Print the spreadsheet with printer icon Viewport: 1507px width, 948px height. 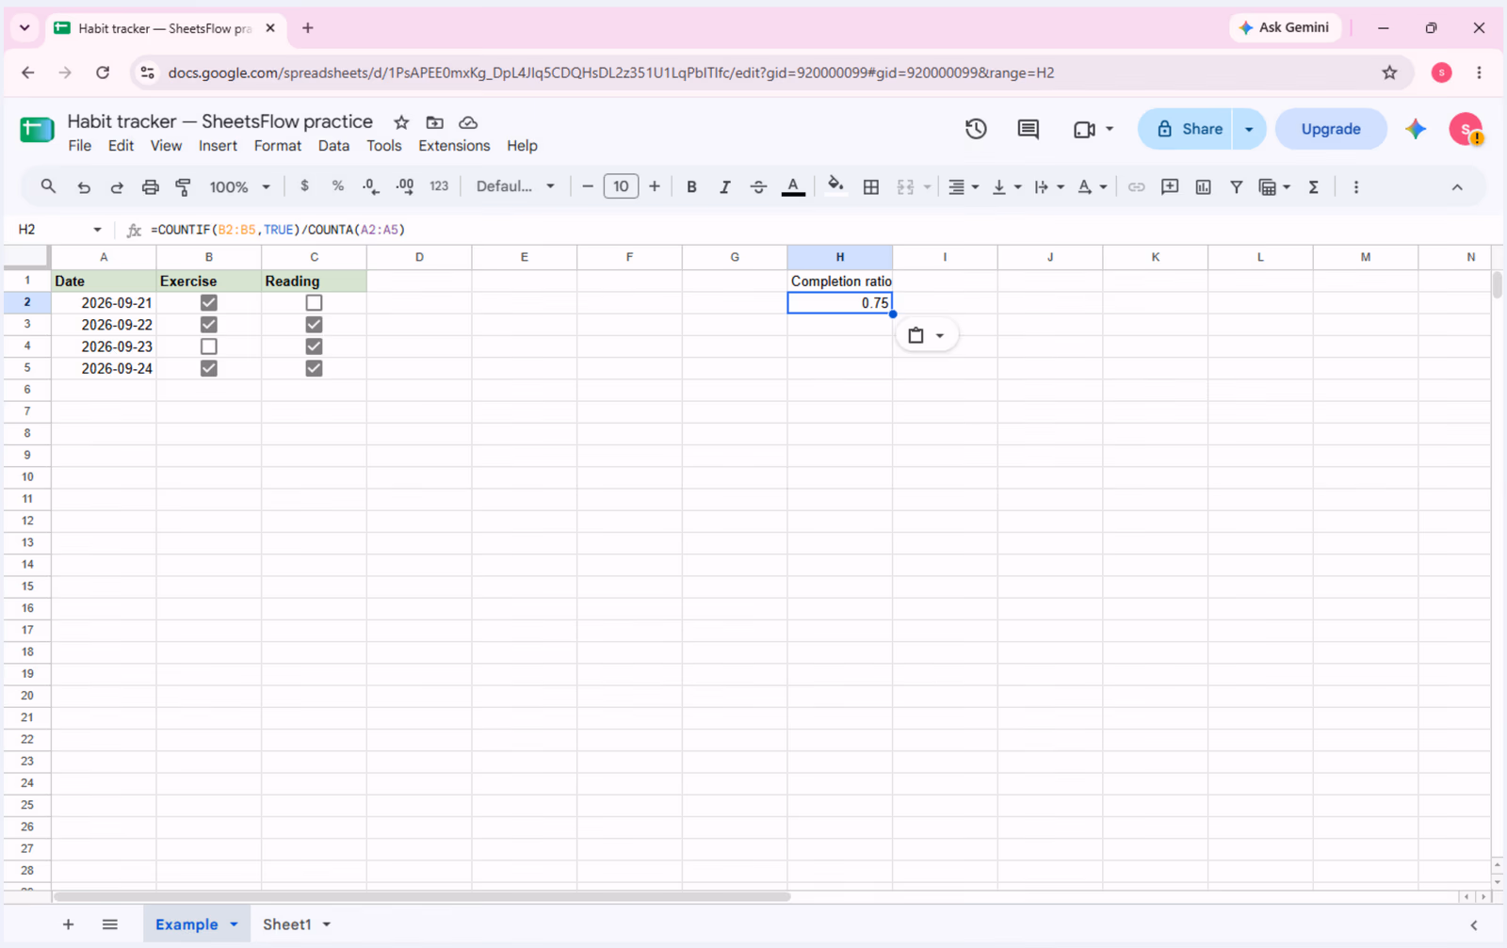150,187
